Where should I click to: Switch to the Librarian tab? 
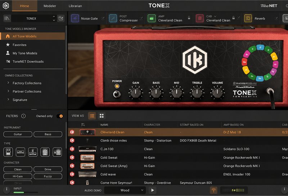(75, 6)
